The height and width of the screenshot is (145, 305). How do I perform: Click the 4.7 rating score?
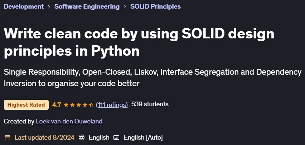(x=57, y=105)
